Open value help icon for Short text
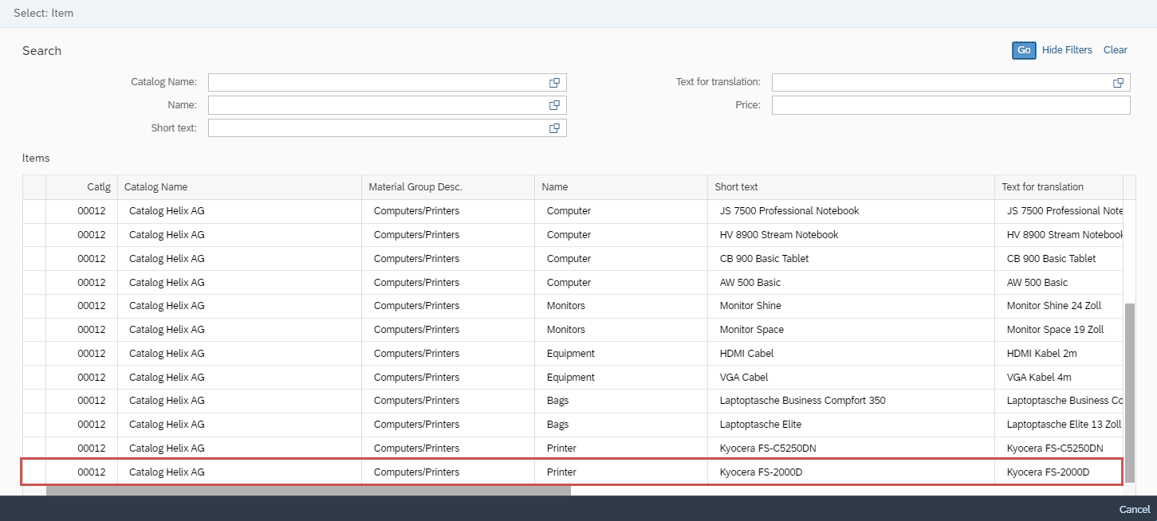The width and height of the screenshot is (1157, 521). (x=554, y=128)
